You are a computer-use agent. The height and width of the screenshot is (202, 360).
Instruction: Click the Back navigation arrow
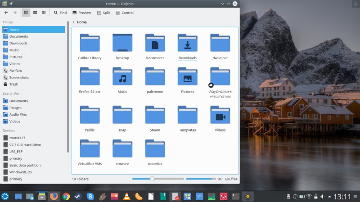pos(6,13)
